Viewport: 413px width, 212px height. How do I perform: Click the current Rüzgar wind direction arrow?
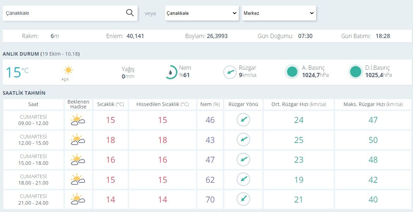tap(230, 72)
